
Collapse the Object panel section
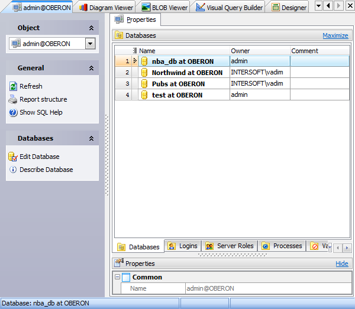[91, 28]
